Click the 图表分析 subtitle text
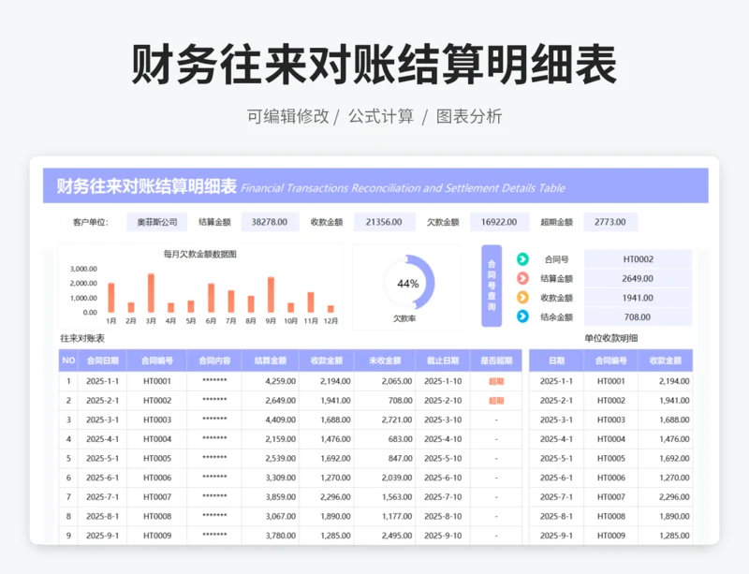Image resolution: width=749 pixels, height=574 pixels. 469,116
